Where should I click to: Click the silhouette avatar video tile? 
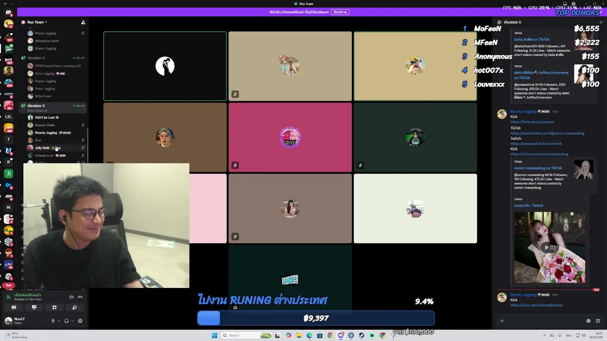[x=165, y=66]
